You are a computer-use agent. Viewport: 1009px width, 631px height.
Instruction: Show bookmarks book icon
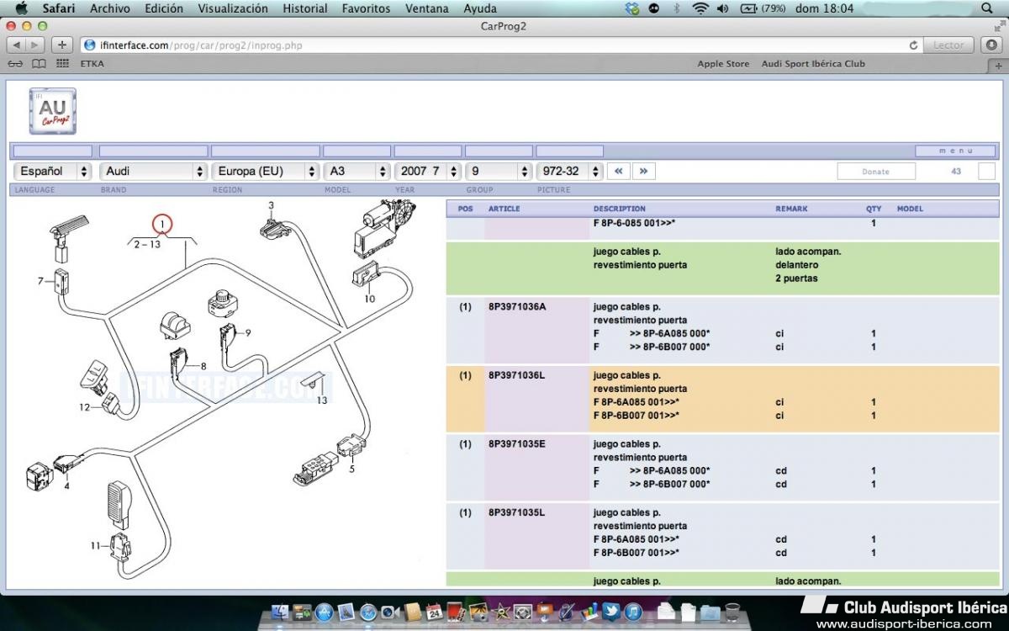[39, 64]
